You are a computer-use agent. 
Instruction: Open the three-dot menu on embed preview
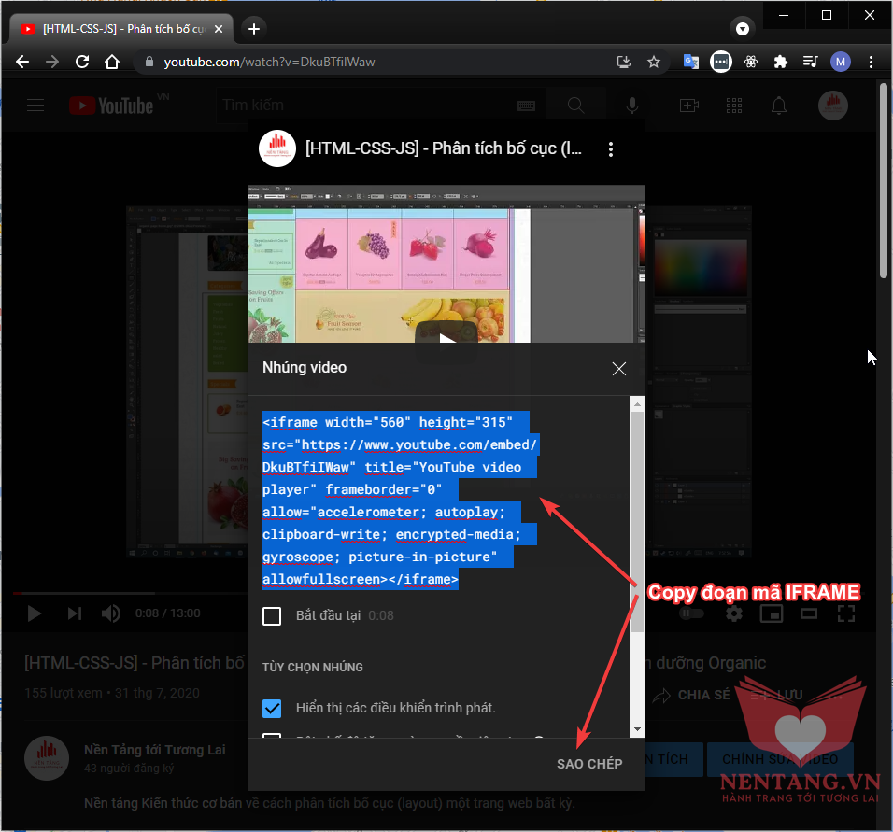[x=610, y=149]
